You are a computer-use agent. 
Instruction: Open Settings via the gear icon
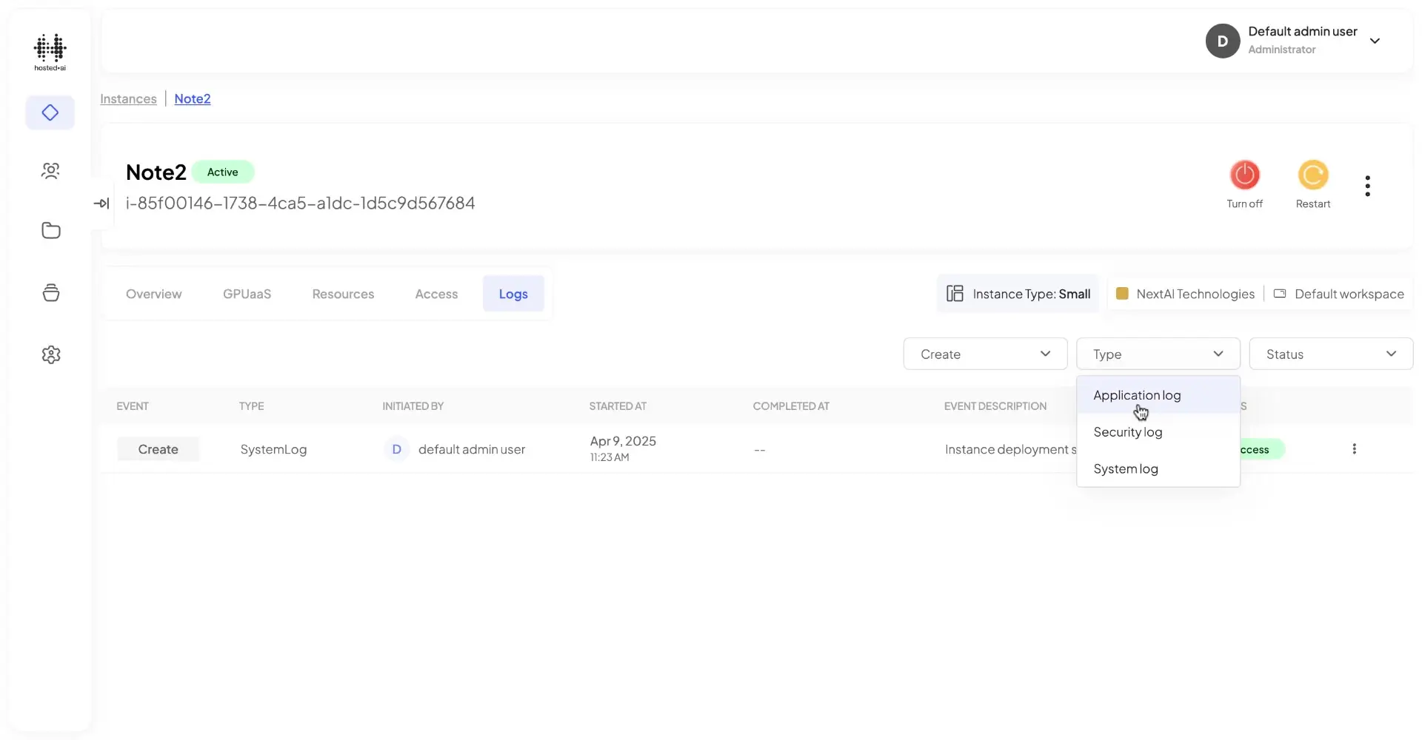[x=50, y=354]
